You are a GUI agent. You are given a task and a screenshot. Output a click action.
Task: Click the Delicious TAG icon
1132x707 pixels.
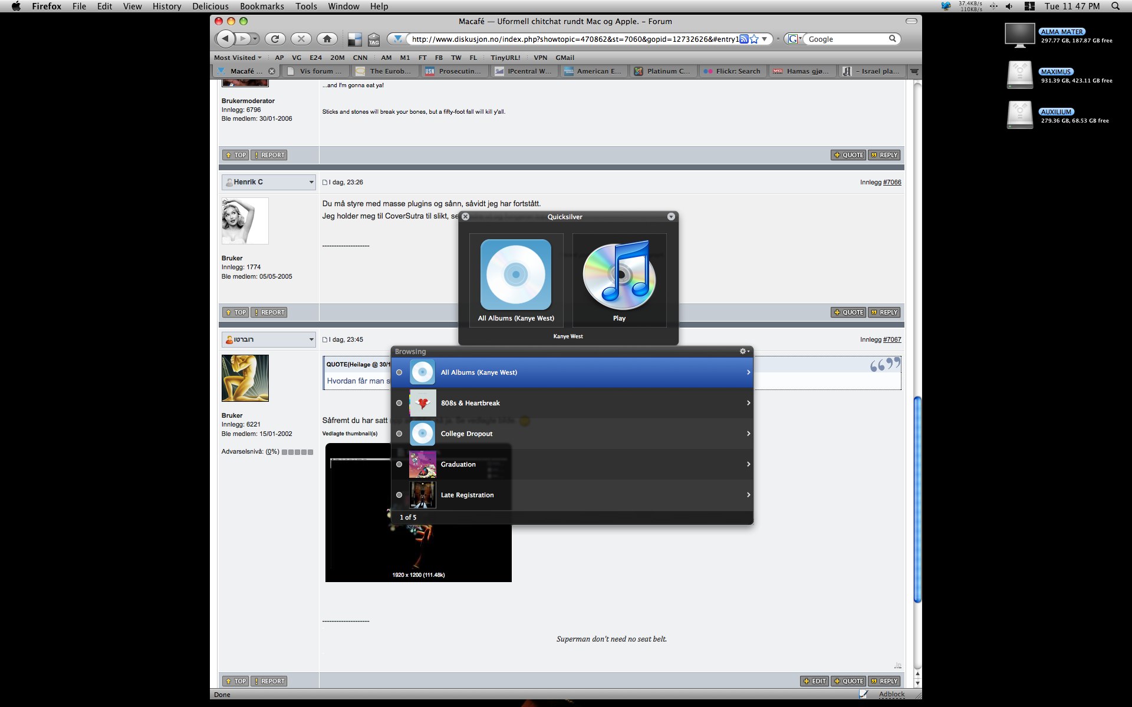point(374,39)
